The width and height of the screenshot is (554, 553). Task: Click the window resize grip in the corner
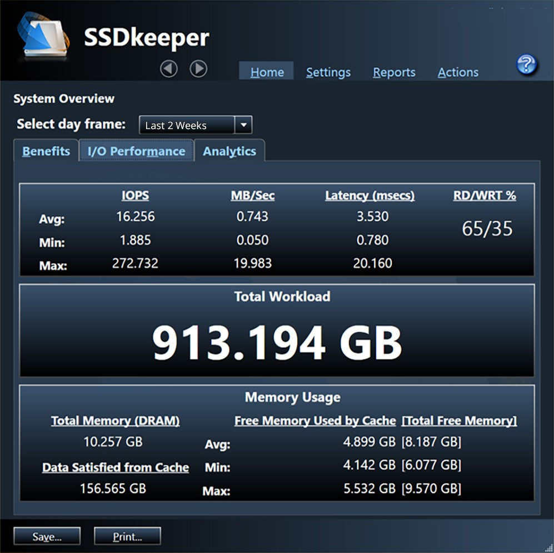550,549
